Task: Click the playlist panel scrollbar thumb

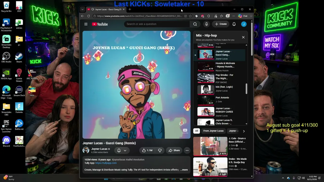Action: 246,88
